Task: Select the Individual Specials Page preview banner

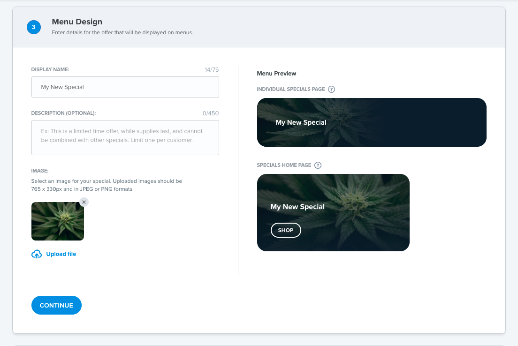Action: (372, 122)
